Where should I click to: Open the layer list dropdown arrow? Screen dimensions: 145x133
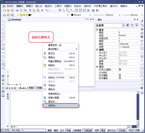tap(68, 15)
